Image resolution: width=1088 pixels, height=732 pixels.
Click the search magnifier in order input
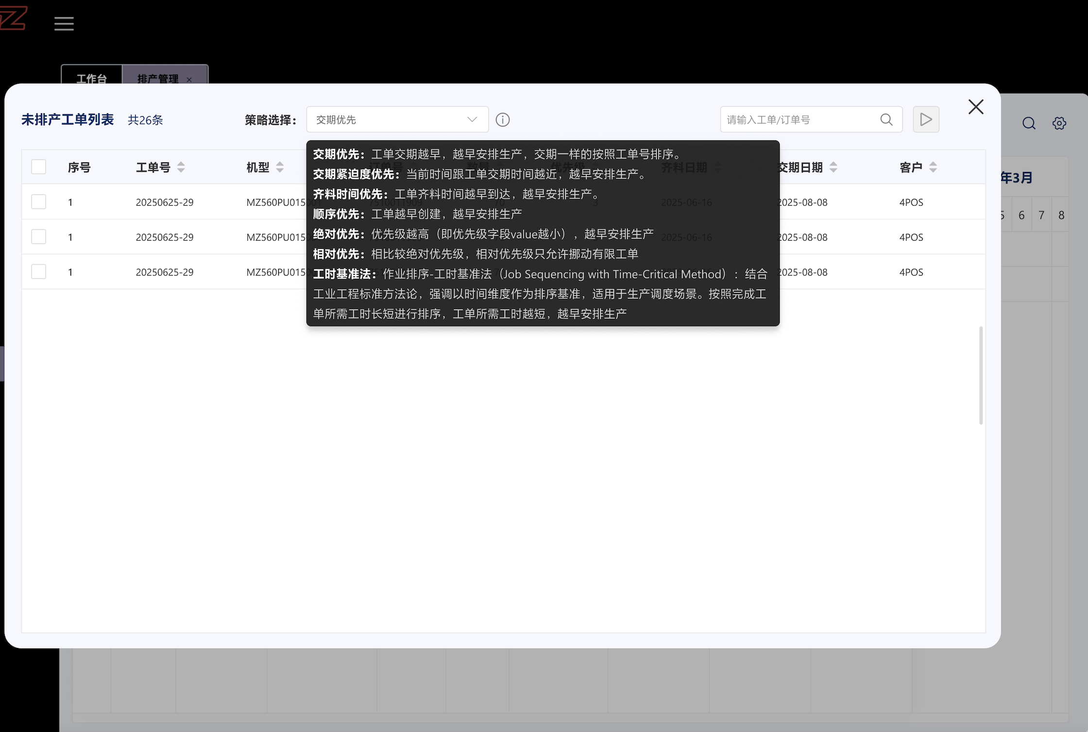tap(886, 120)
